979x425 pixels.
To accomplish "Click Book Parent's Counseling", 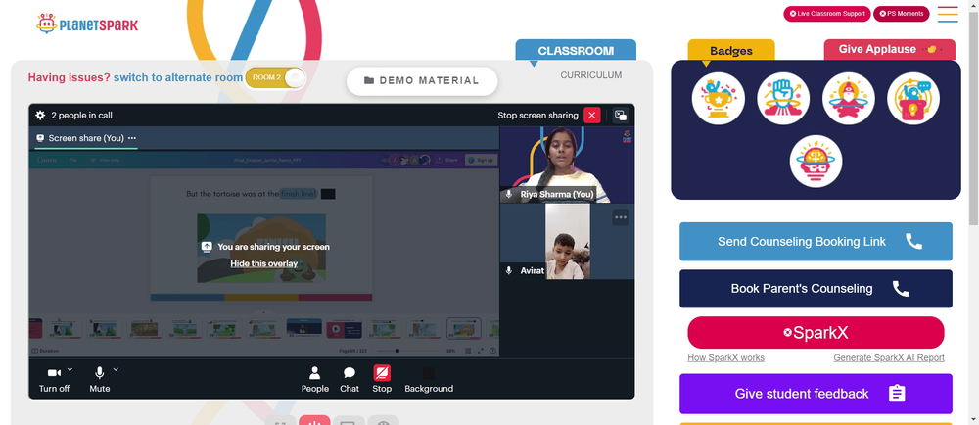I will coord(816,288).
